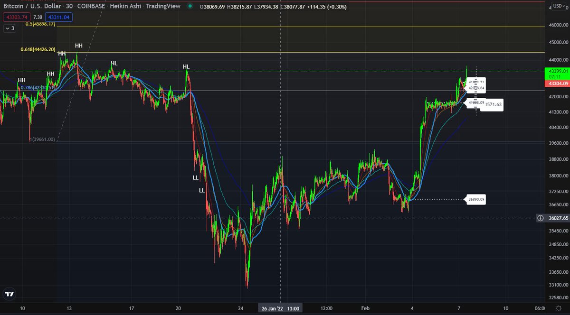Click the 26 Jan '22 13:00 time label
Screen dimensions: 570x315
coord(280,309)
